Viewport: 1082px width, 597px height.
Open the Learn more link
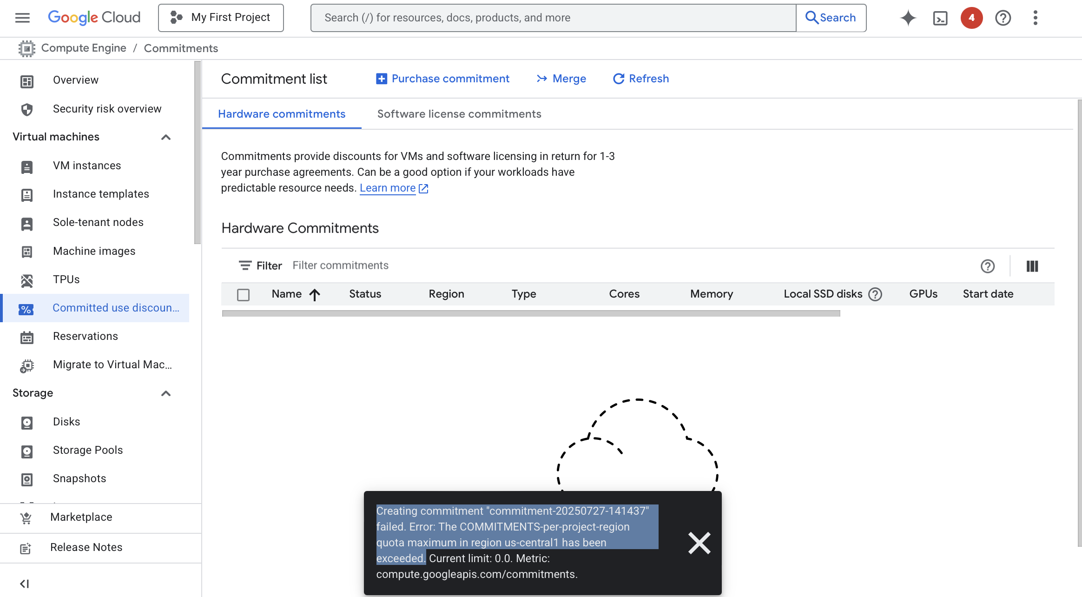388,188
